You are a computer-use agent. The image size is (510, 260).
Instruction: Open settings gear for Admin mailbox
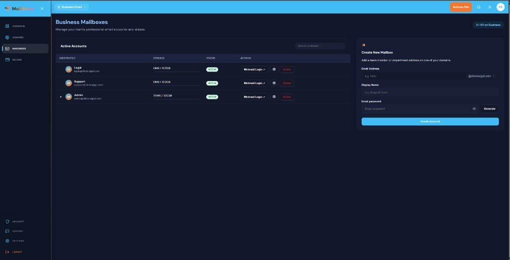click(x=274, y=97)
